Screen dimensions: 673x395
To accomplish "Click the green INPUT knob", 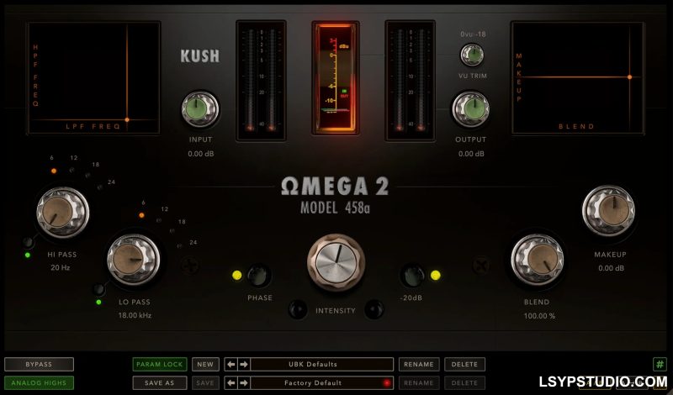I will click(200, 109).
